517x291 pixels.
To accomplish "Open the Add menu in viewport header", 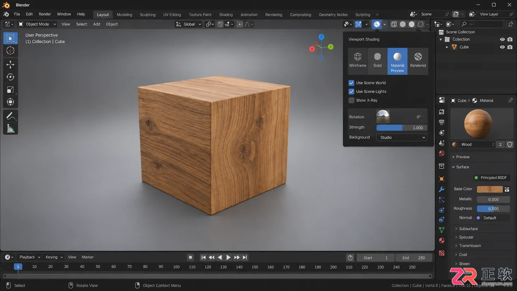I will (x=97, y=24).
